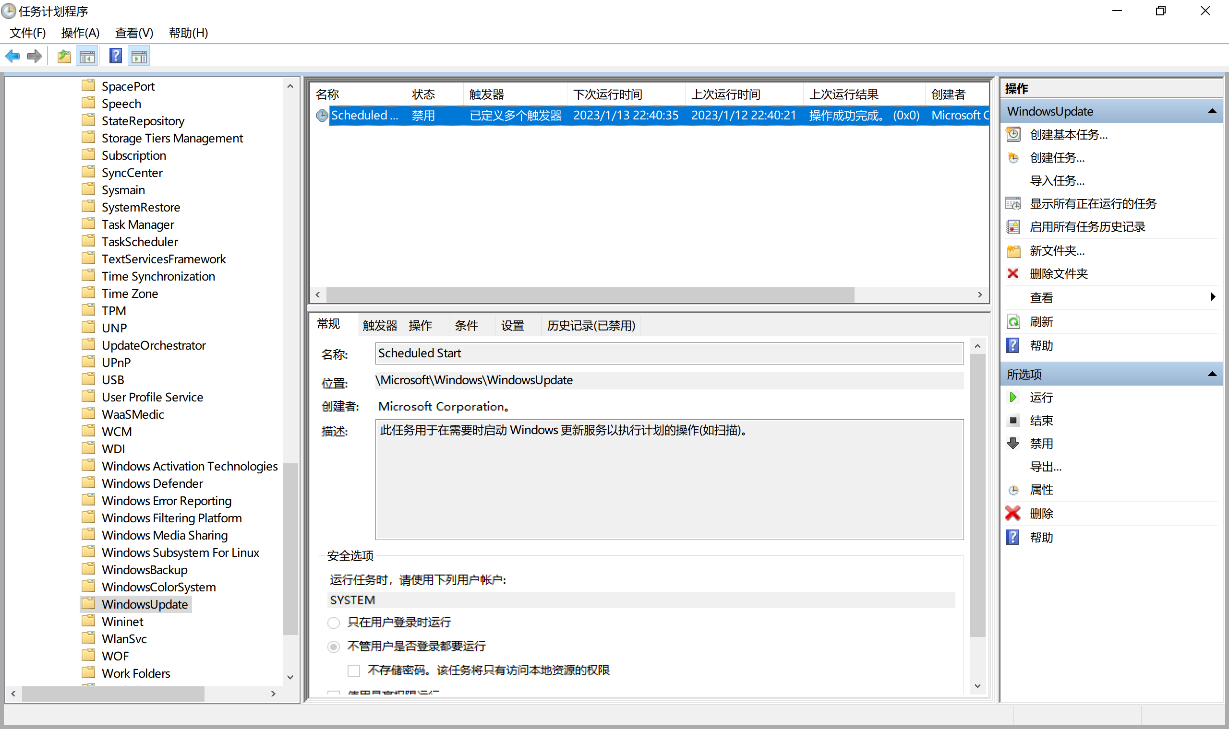1229x729 pixels.
Task: Select radio 只在用户登录时运行
Action: click(x=334, y=623)
